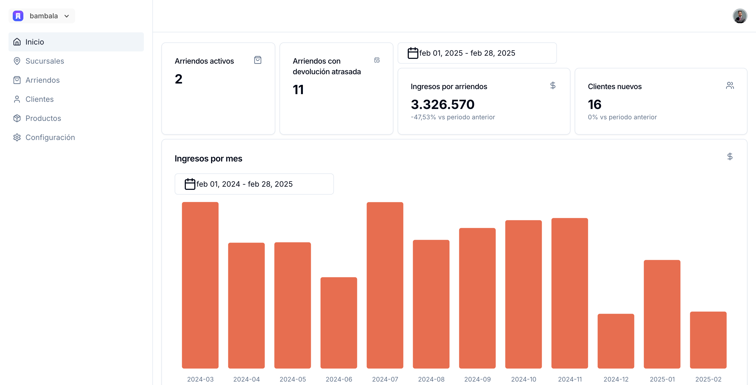The width and height of the screenshot is (756, 385).
Task: Click the Productos box icon in sidebar
Action: click(x=17, y=118)
